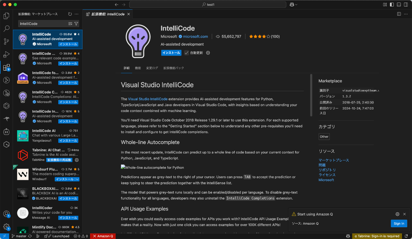Open the マーケットプレース resource link
The image size is (412, 239).
click(334, 160)
